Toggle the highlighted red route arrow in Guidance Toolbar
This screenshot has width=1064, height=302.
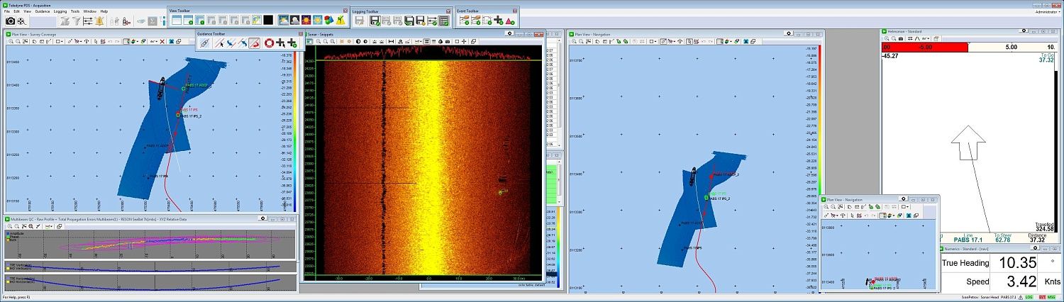click(253, 43)
